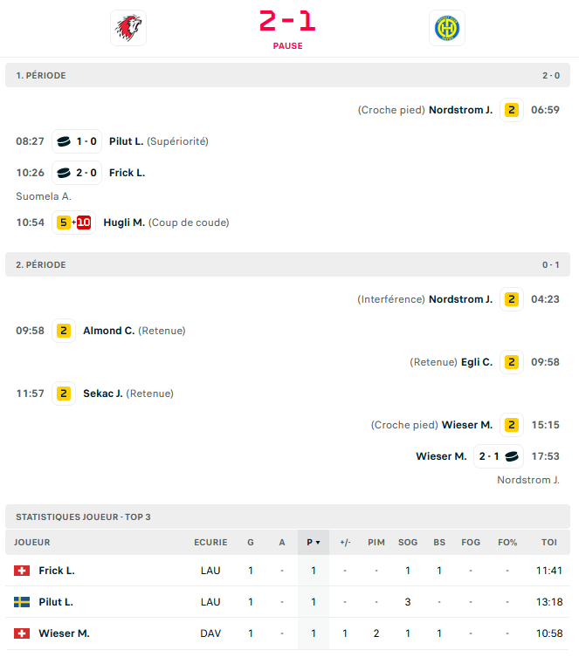Image resolution: width=579 pixels, height=657 pixels.
Task: Open Wieser M. player row in the table
Action: (x=64, y=633)
